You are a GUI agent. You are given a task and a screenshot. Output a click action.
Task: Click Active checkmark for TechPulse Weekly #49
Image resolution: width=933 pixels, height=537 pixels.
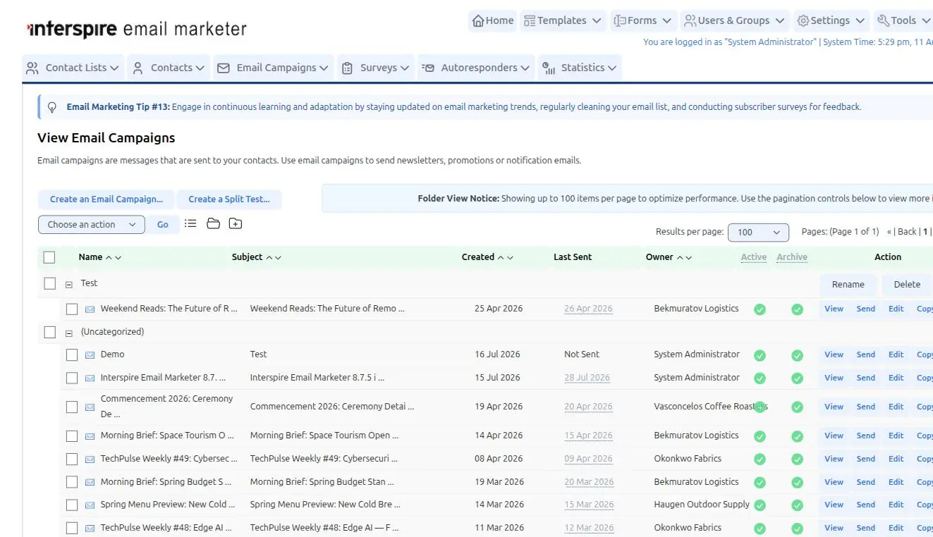(760, 459)
